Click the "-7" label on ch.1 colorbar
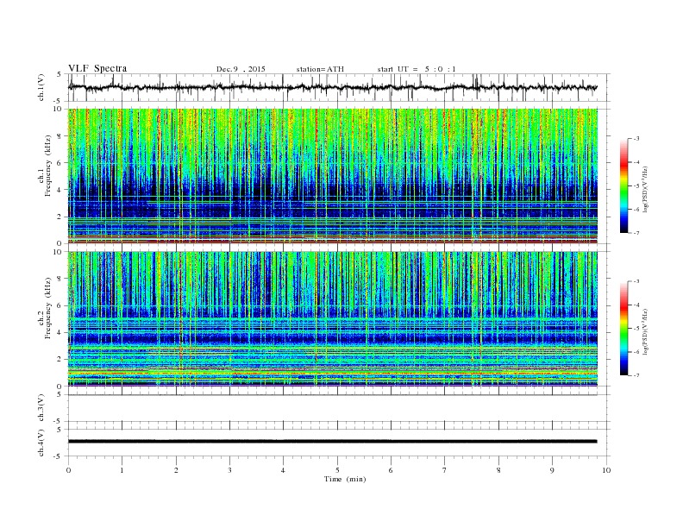This screenshot has width=683, height=528. coord(636,233)
